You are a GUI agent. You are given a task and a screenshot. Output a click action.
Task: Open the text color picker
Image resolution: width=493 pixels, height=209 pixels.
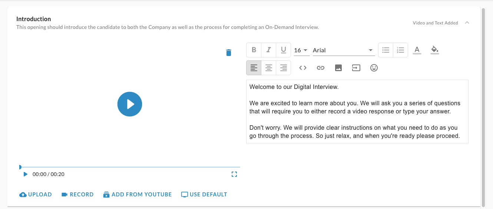point(417,50)
